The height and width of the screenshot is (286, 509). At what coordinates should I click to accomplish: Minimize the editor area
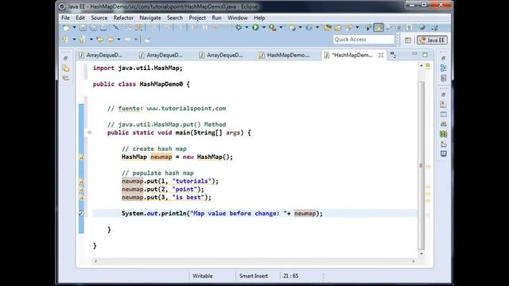[x=414, y=54]
